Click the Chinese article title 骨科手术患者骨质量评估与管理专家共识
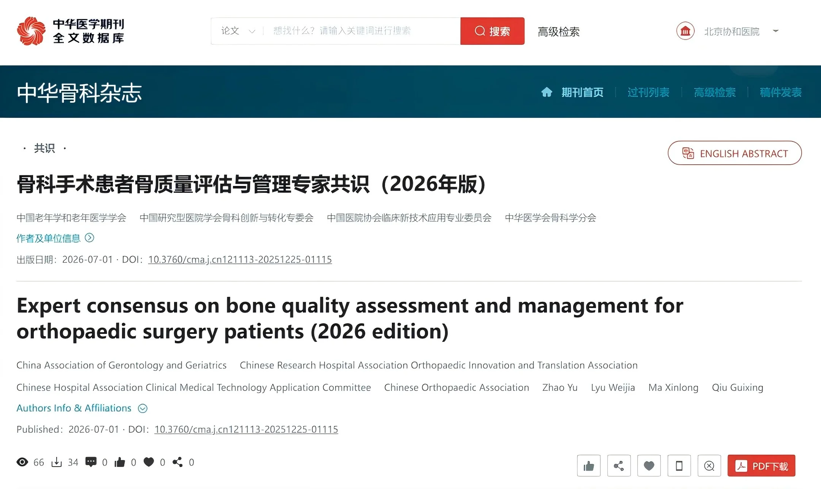The image size is (821, 489). [x=251, y=184]
